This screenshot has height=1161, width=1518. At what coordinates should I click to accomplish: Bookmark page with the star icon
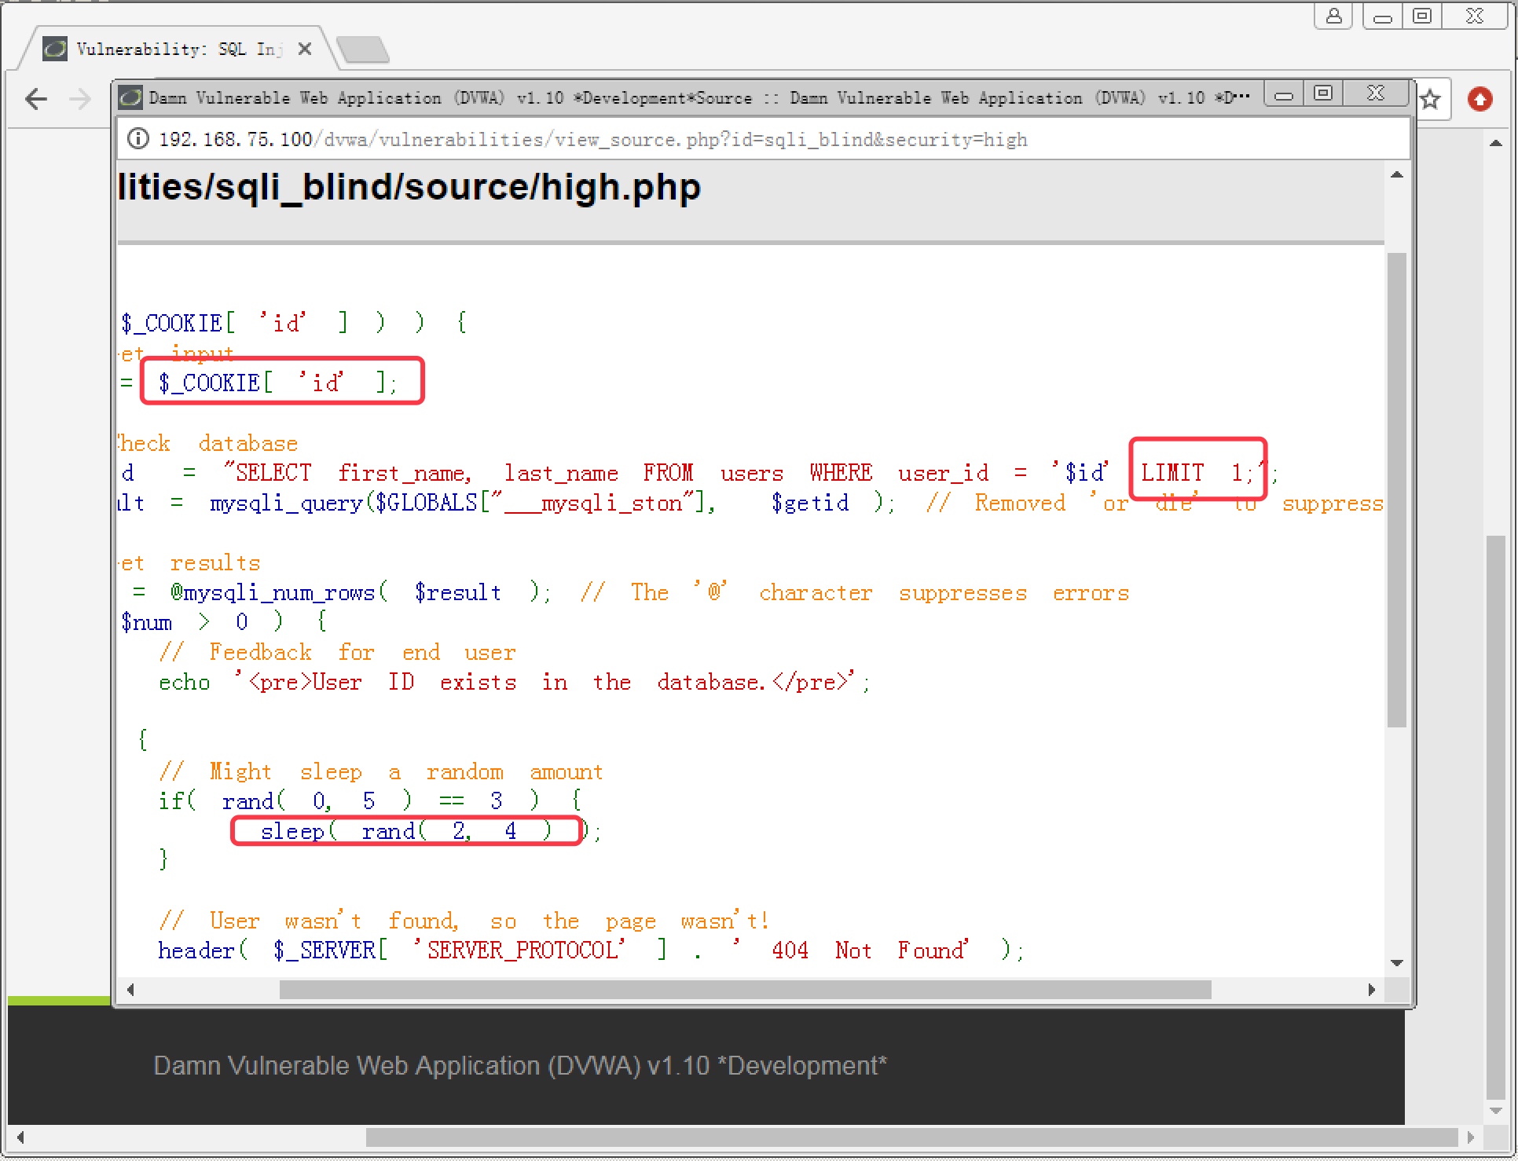[1431, 99]
